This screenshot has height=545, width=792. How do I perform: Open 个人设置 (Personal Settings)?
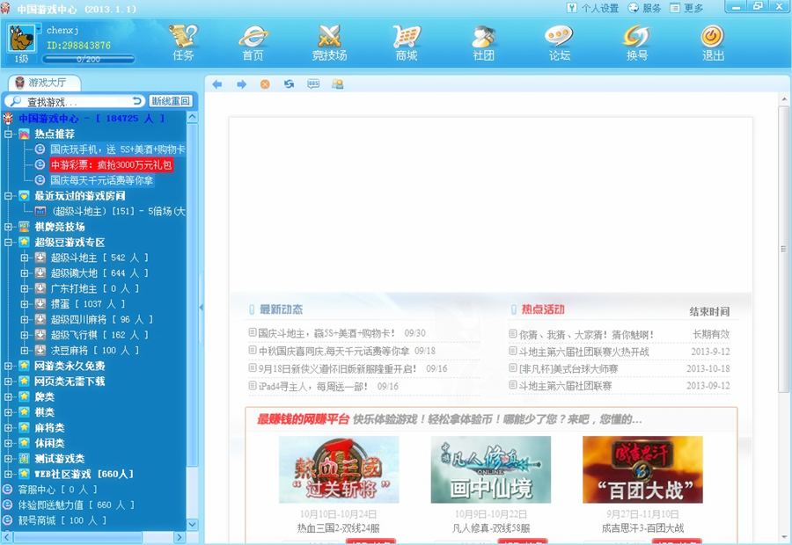pos(592,7)
